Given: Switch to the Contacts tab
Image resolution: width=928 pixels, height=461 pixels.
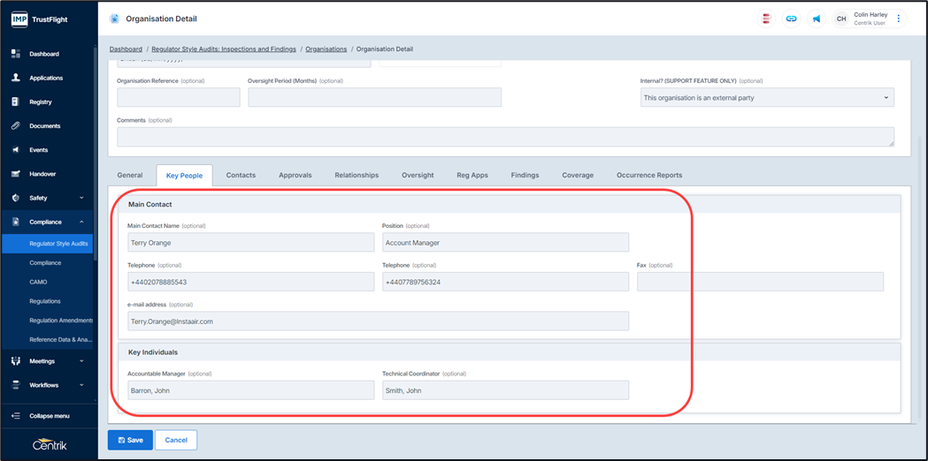Looking at the screenshot, I should [x=241, y=176].
